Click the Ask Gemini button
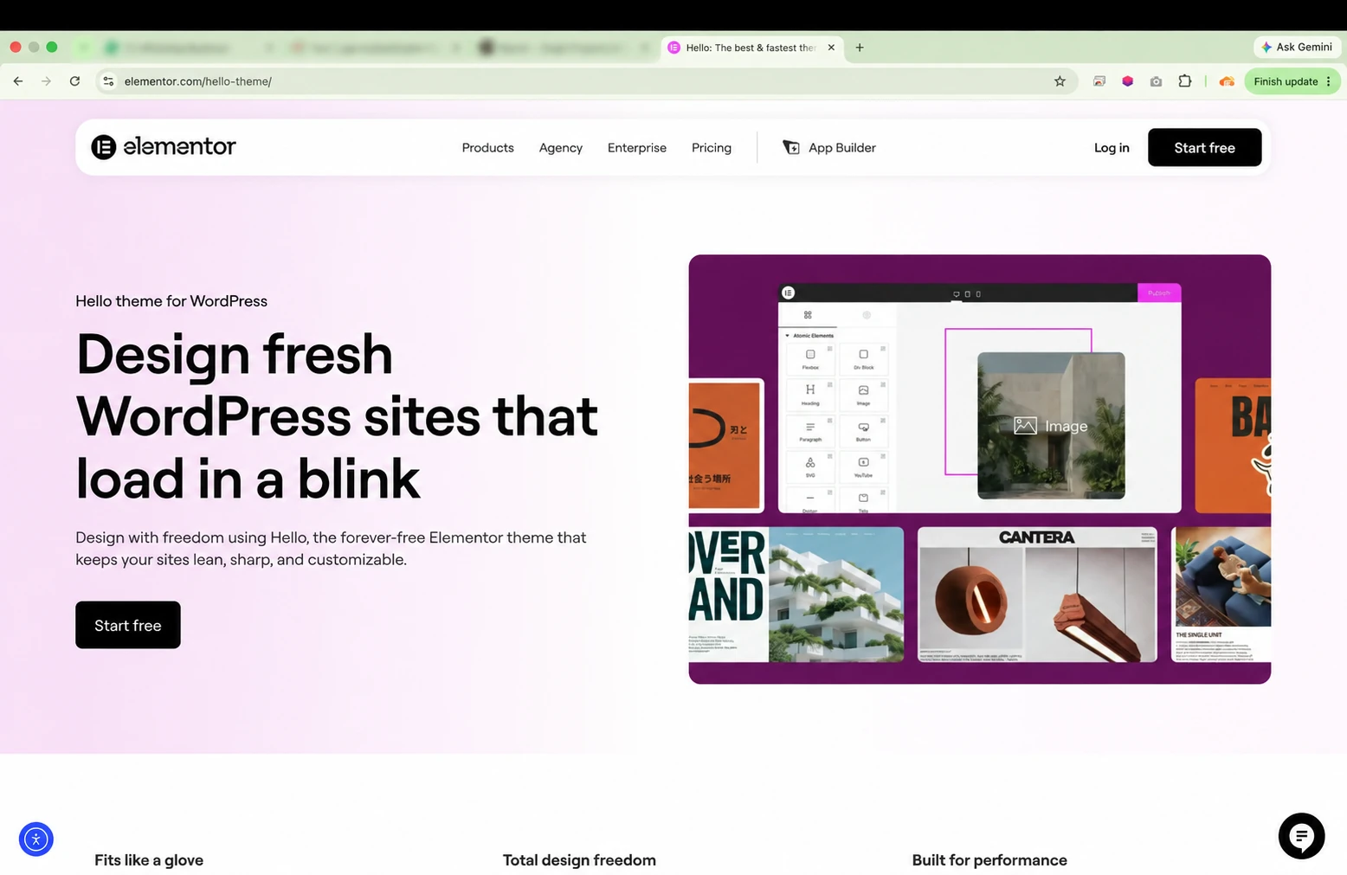 (x=1297, y=47)
